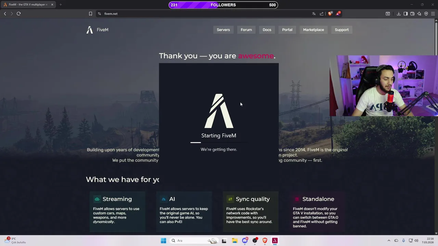Open the Portal page

(287, 30)
